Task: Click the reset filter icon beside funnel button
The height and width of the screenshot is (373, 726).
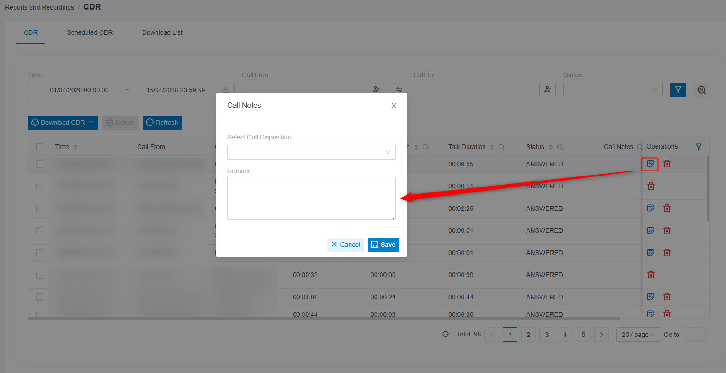Action: [x=701, y=90]
